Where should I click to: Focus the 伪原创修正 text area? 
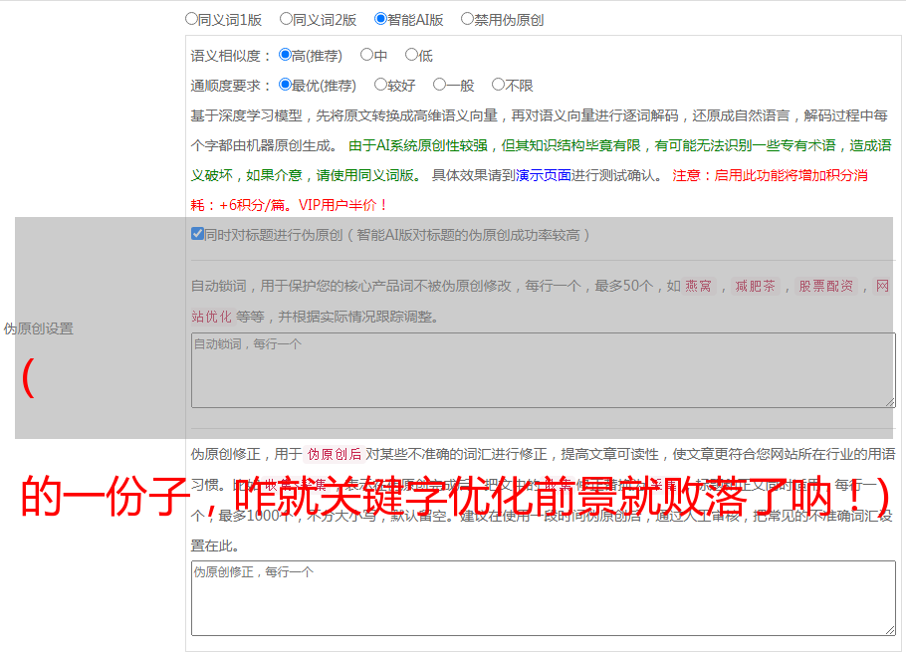[x=543, y=598]
